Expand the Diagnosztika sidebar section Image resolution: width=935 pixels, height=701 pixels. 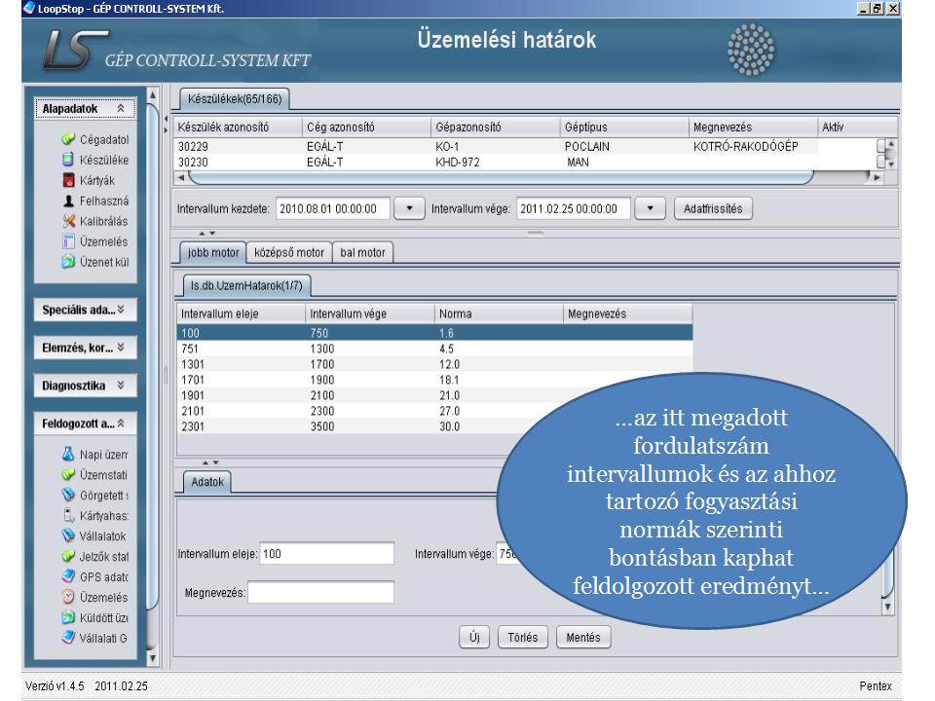pyautogui.click(x=84, y=385)
